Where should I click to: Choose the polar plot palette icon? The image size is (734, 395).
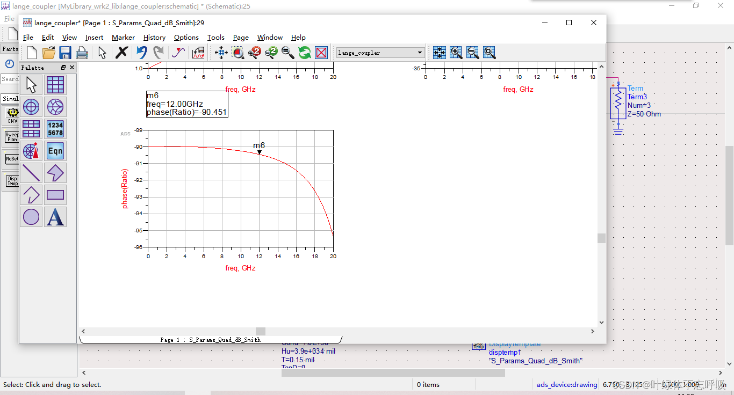coord(31,107)
